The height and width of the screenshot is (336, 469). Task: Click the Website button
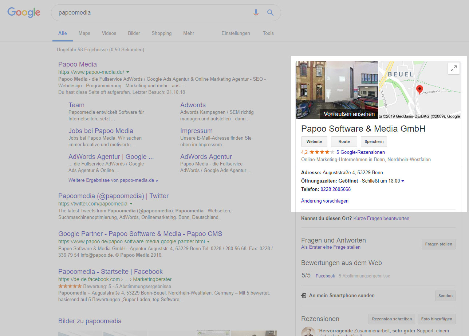pyautogui.click(x=314, y=141)
